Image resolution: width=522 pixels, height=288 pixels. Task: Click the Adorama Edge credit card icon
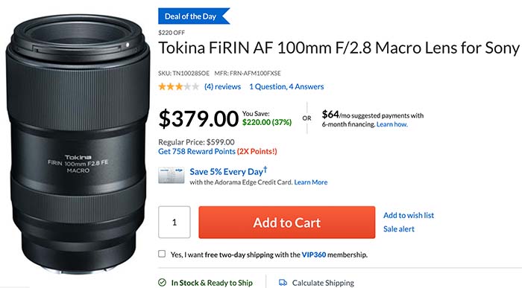tap(171, 176)
